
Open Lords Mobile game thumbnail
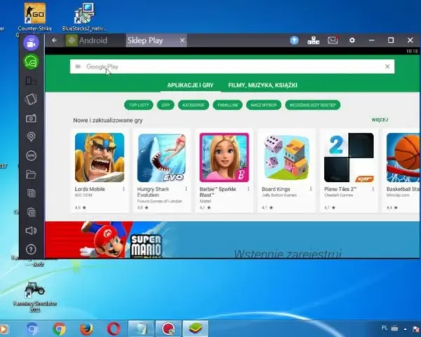tap(100, 157)
